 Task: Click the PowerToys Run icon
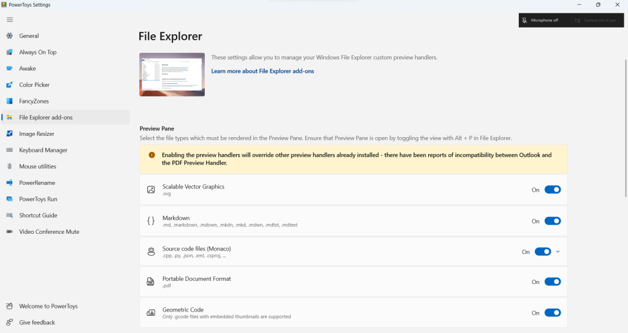pos(10,199)
